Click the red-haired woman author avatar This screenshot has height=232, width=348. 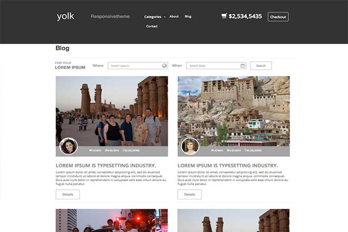[190, 146]
